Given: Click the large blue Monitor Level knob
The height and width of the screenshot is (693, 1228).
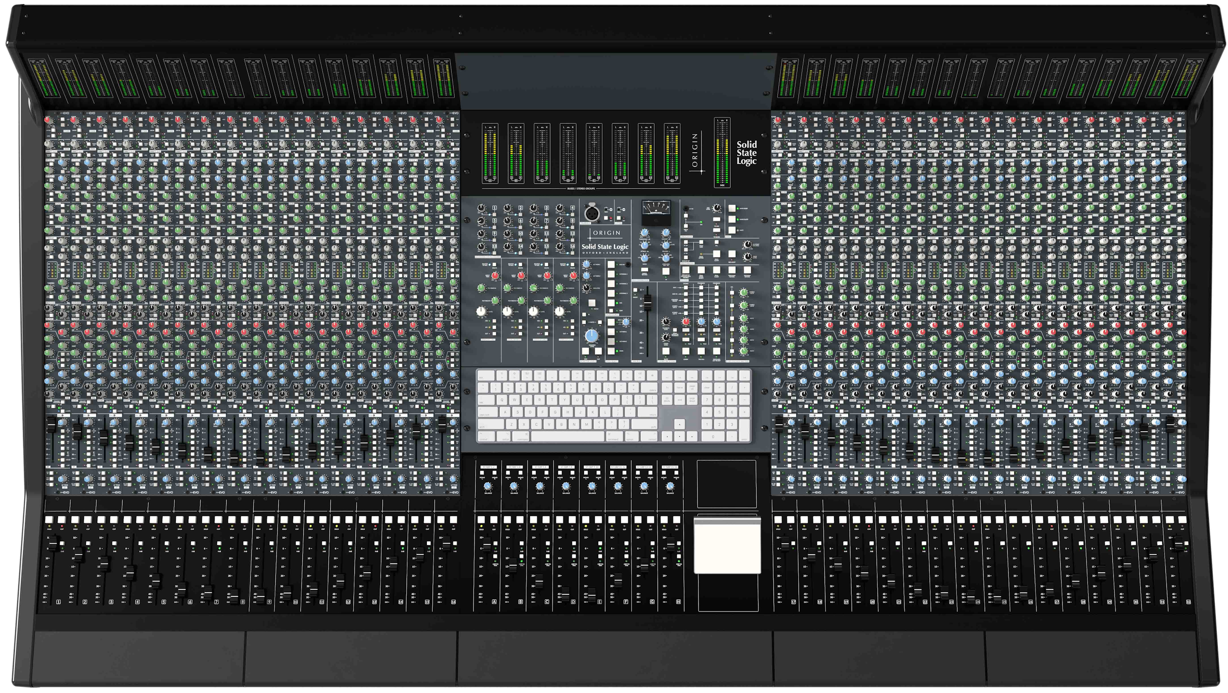Looking at the screenshot, I should tap(592, 336).
